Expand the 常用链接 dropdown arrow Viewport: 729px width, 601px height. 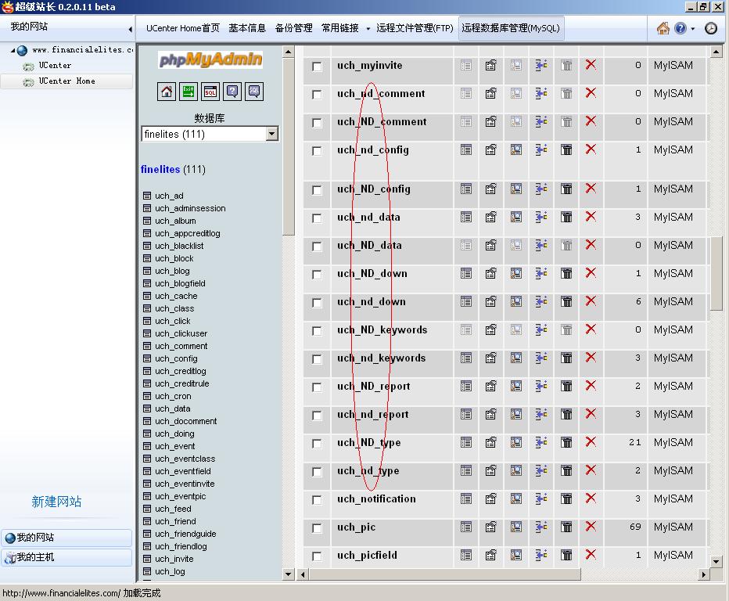[x=368, y=29]
